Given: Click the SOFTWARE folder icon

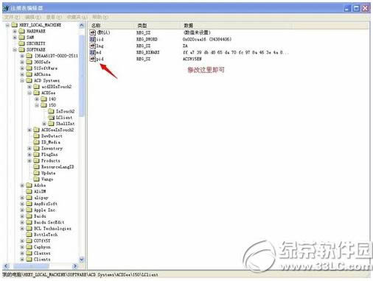Looking at the screenshot, I should pyautogui.click(x=22, y=49).
